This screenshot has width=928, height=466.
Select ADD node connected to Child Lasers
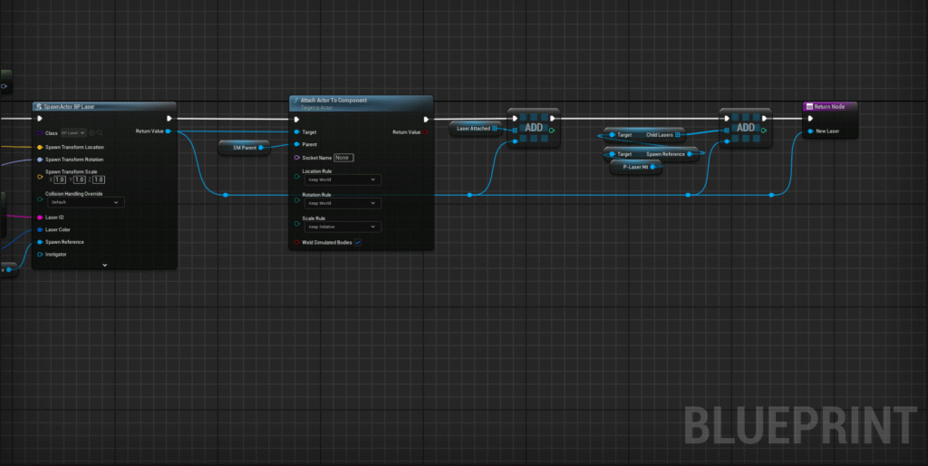(x=745, y=128)
